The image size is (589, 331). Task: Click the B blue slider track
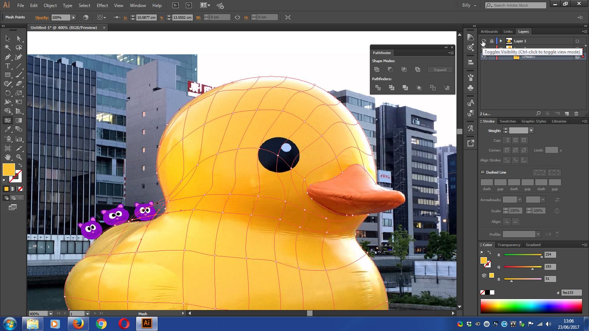(x=523, y=279)
